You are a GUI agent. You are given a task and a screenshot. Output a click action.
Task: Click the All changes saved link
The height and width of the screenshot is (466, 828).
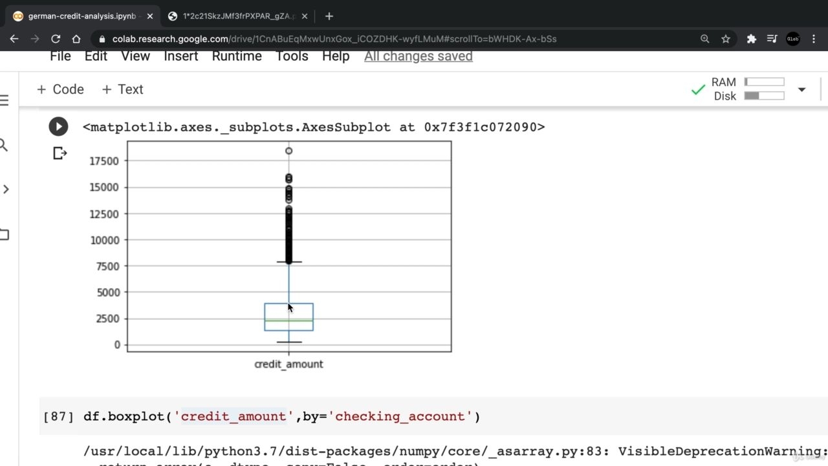pos(419,56)
